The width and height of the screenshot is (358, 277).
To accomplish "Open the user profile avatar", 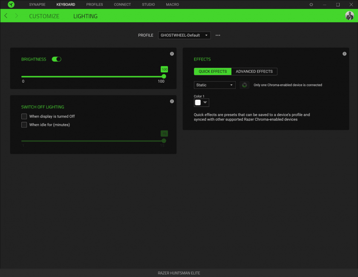I will (349, 16).
